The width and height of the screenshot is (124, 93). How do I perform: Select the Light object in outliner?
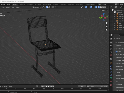120,23
